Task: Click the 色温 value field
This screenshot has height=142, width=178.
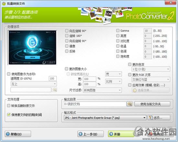Action: pyautogui.click(x=148, y=46)
